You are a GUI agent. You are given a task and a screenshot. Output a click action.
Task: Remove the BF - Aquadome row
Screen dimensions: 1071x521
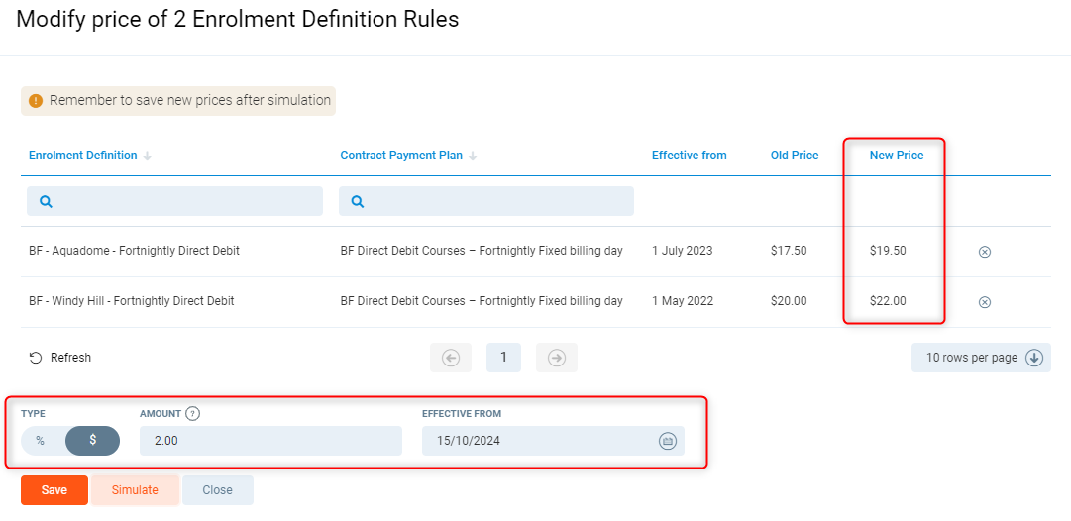[984, 252]
